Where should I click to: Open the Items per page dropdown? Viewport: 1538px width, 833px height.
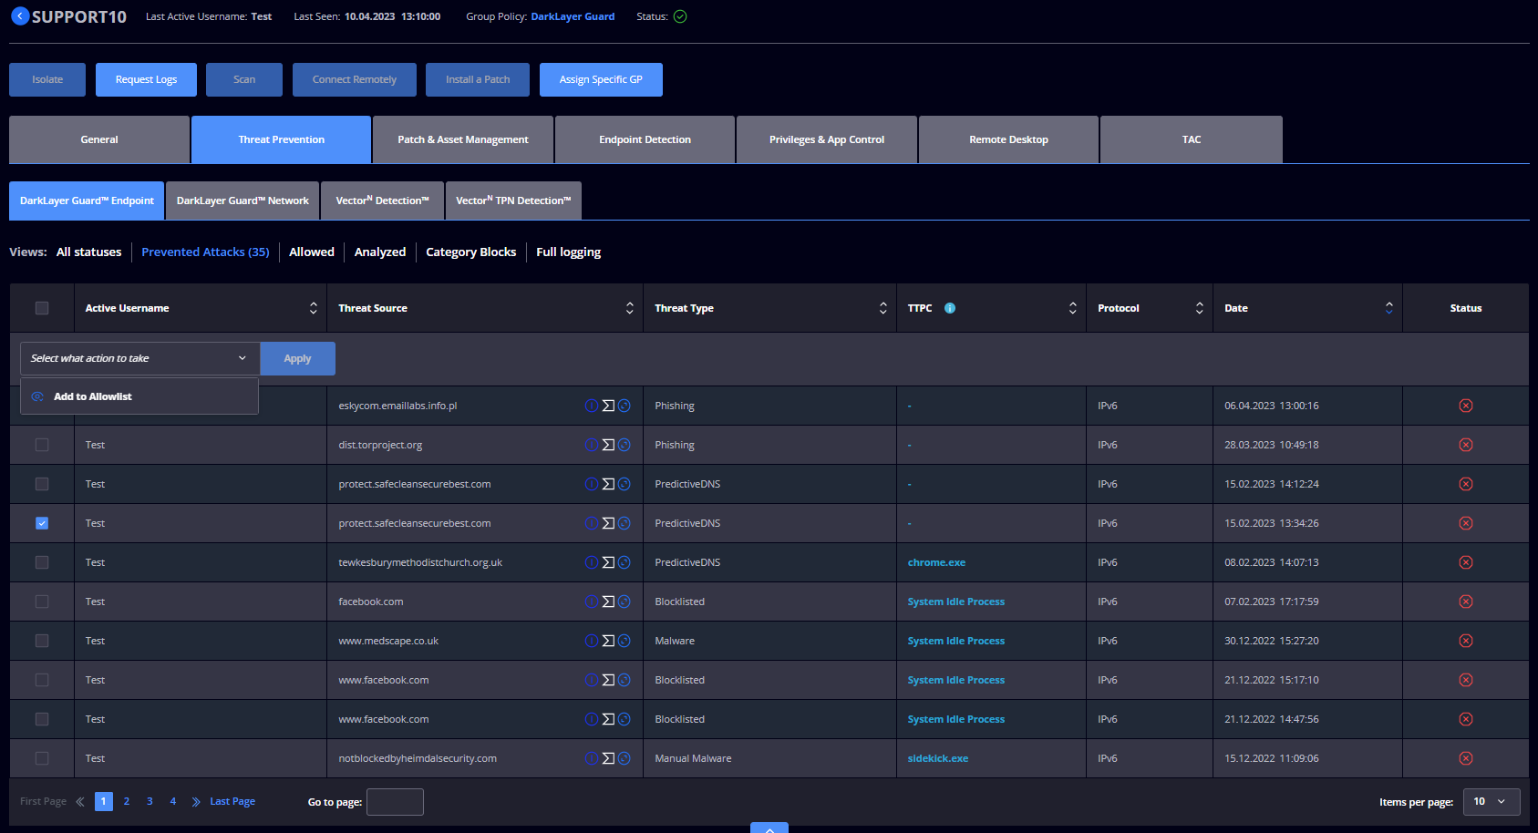click(1492, 802)
